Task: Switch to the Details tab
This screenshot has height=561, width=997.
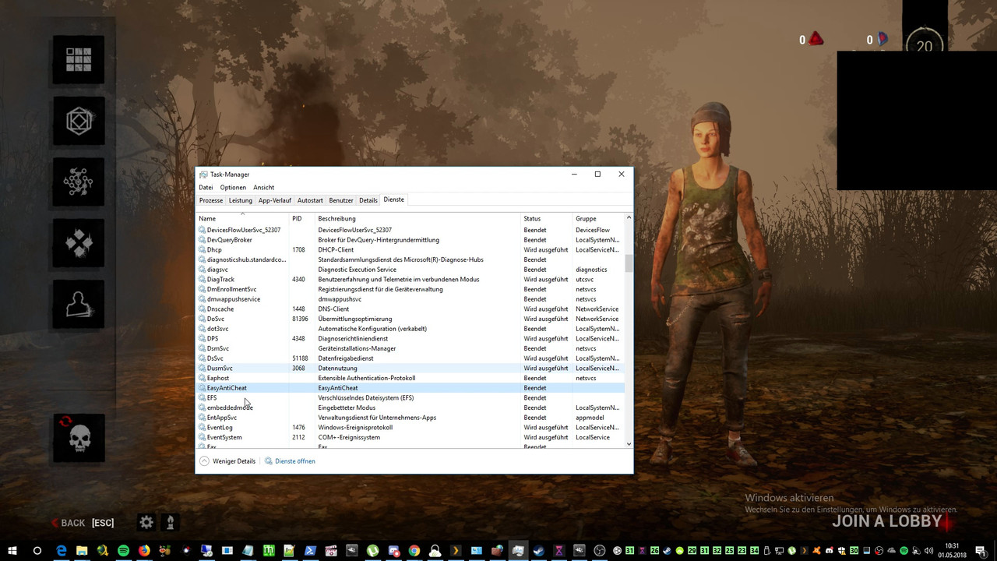Action: coord(368,200)
